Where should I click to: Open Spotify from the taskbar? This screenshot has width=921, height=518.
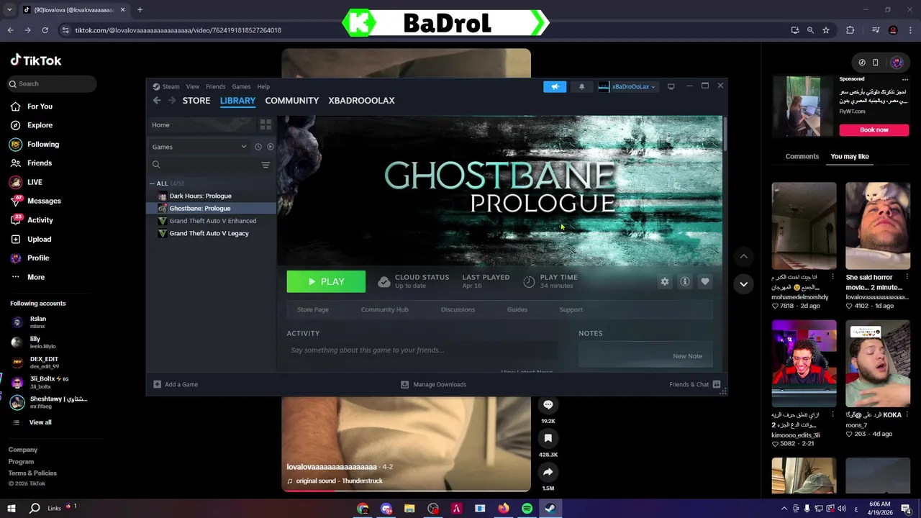click(527, 509)
